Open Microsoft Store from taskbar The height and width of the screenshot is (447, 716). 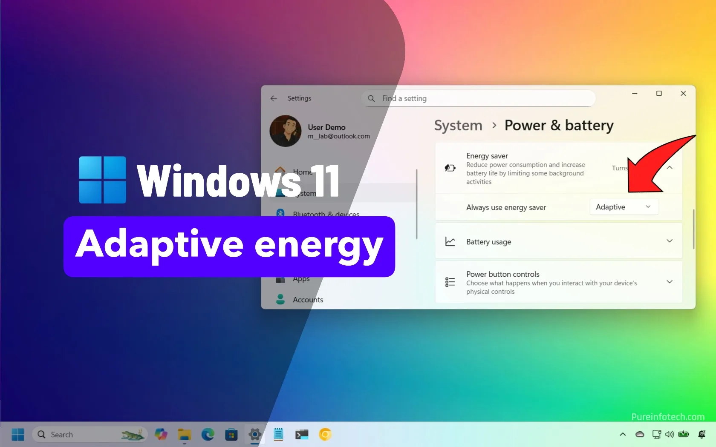click(231, 435)
